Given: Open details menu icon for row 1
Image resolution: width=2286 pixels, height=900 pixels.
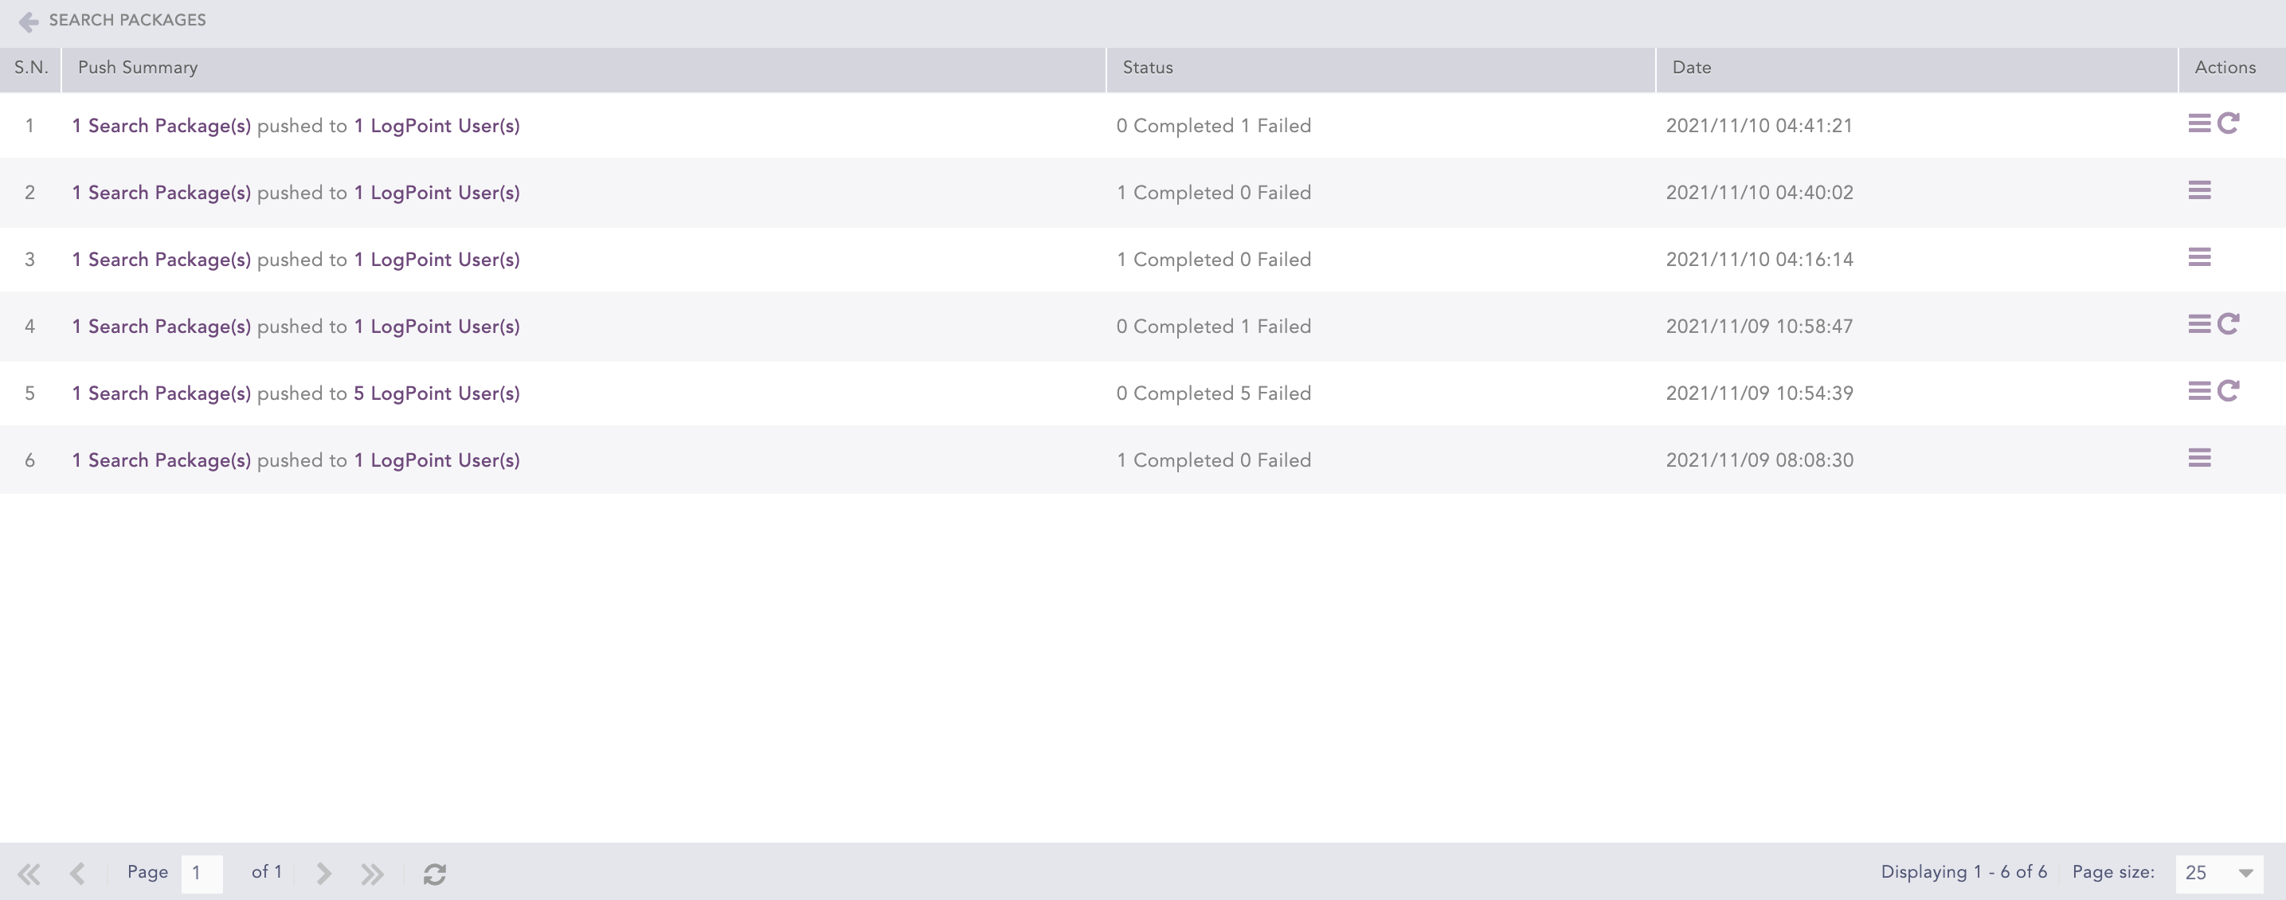Looking at the screenshot, I should [2199, 123].
